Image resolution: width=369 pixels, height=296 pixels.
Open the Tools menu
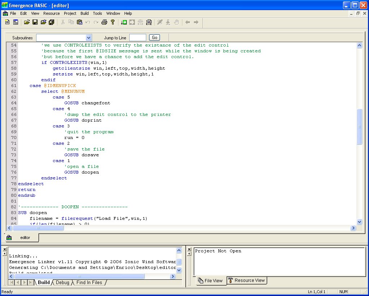point(97,13)
